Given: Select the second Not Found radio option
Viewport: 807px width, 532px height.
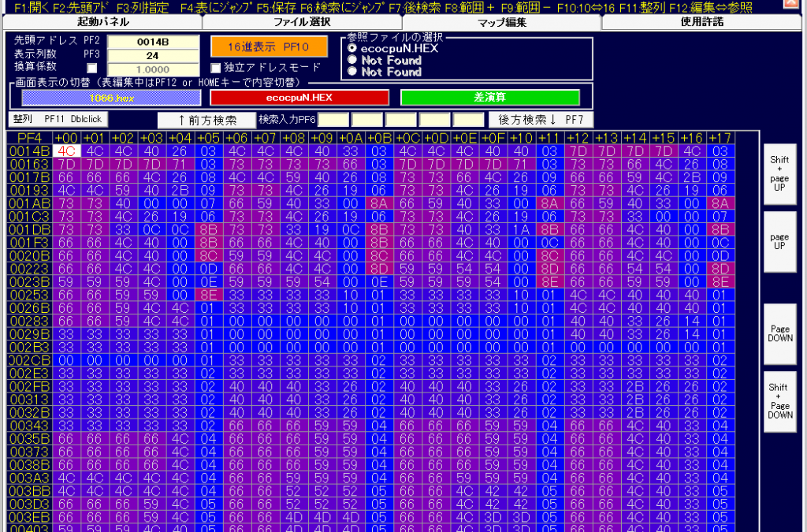Looking at the screenshot, I should (352, 72).
